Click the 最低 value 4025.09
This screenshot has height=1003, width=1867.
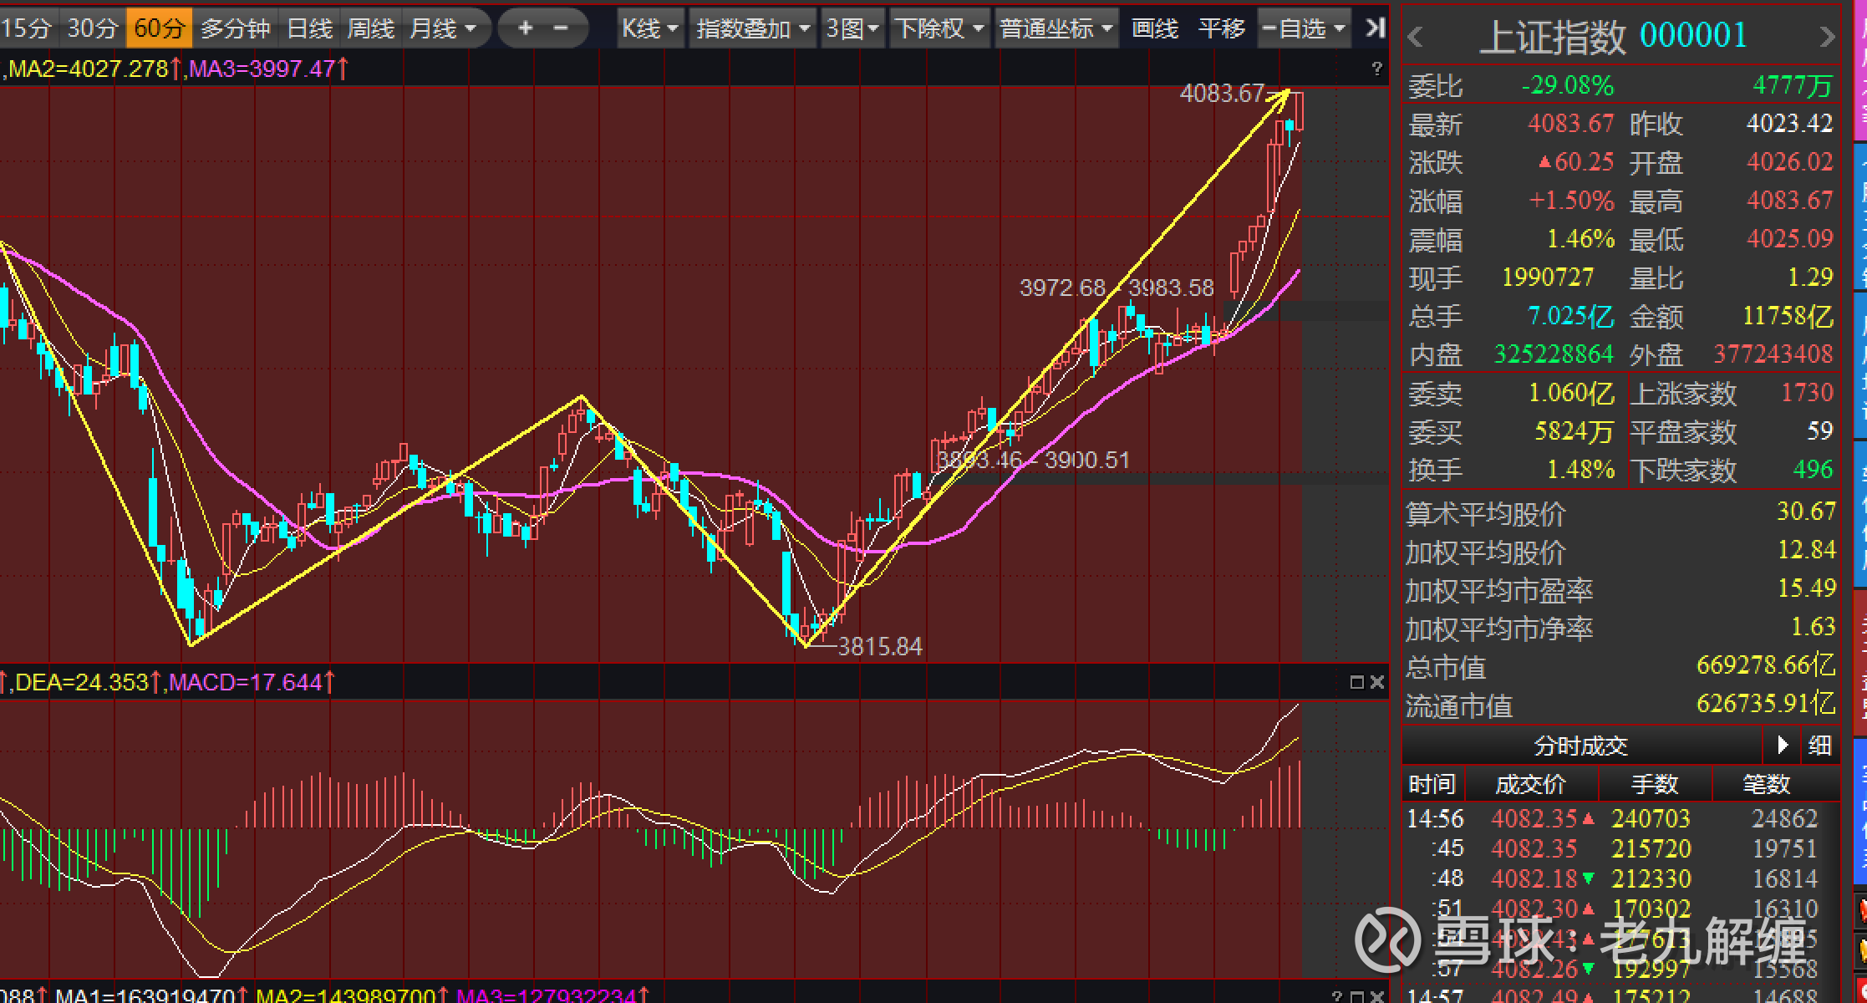(1789, 239)
